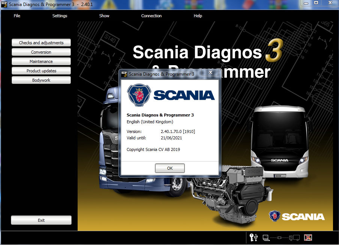
Task: Click the English (United Kingdom) language text
Action: 150,122
